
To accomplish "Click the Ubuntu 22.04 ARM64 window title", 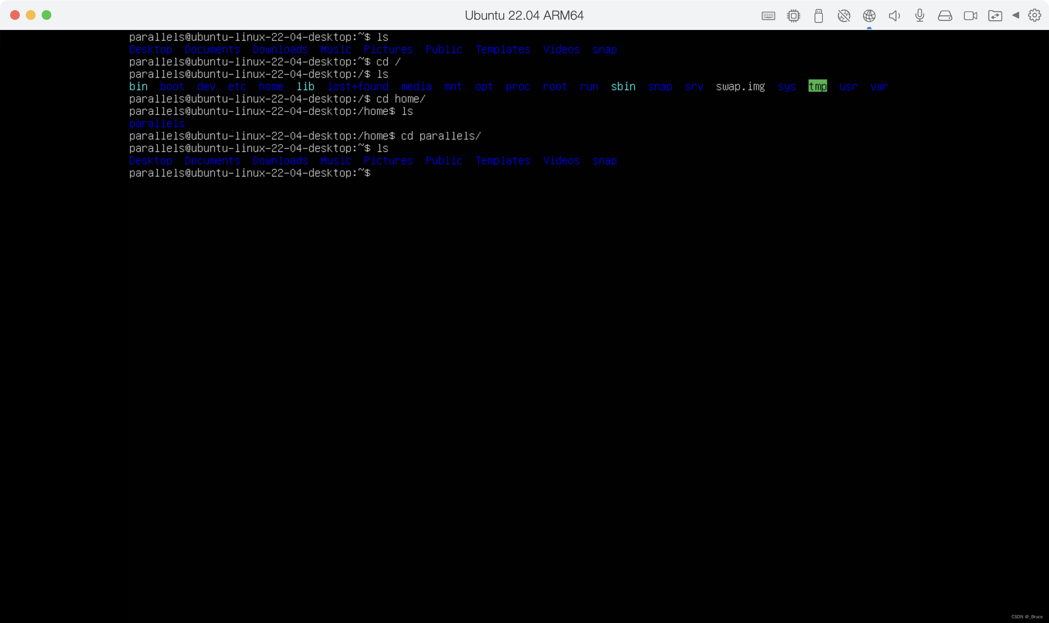I will coord(524,15).
